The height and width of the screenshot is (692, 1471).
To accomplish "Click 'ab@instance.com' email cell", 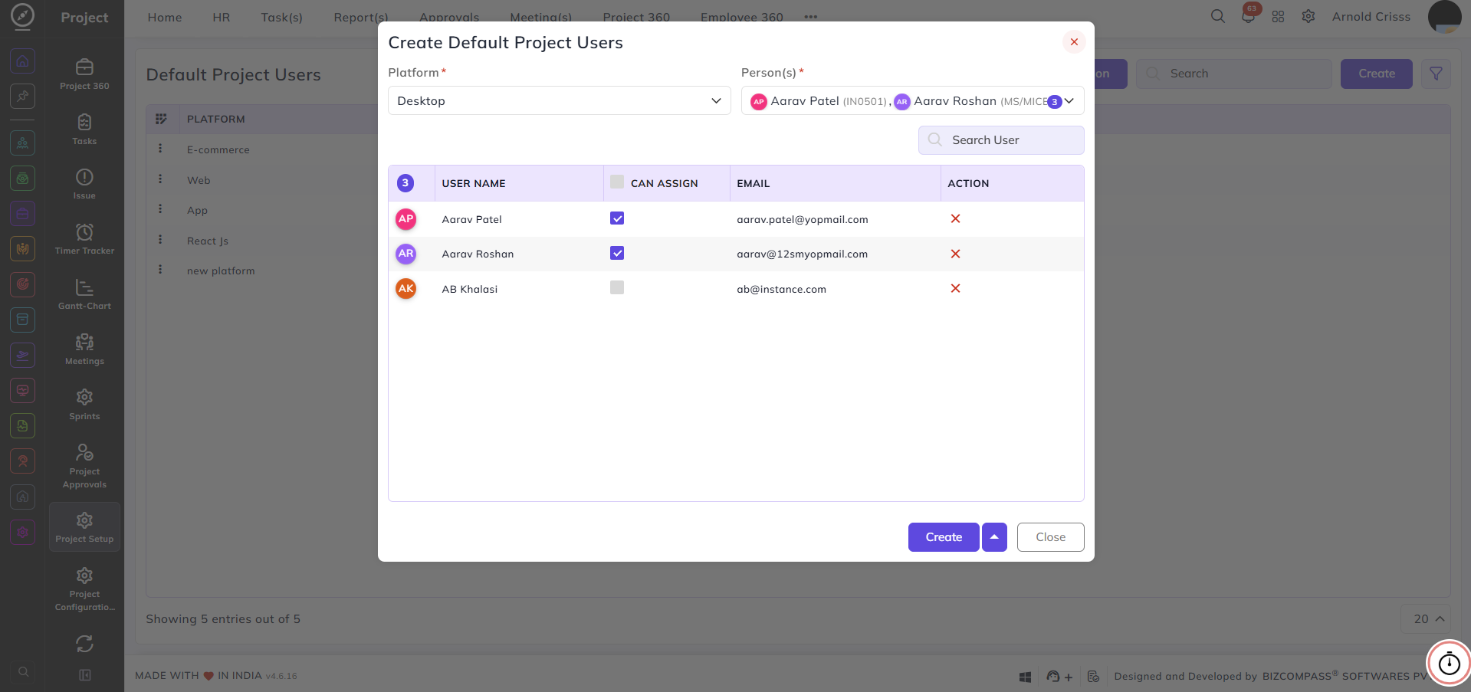I will [x=782, y=289].
